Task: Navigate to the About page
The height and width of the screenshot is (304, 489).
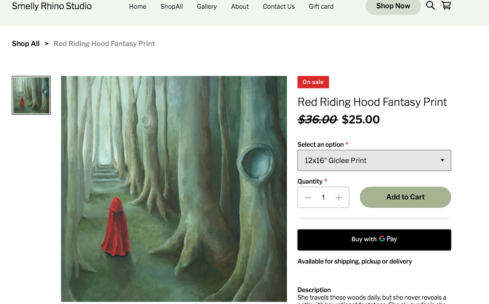Action: click(240, 6)
